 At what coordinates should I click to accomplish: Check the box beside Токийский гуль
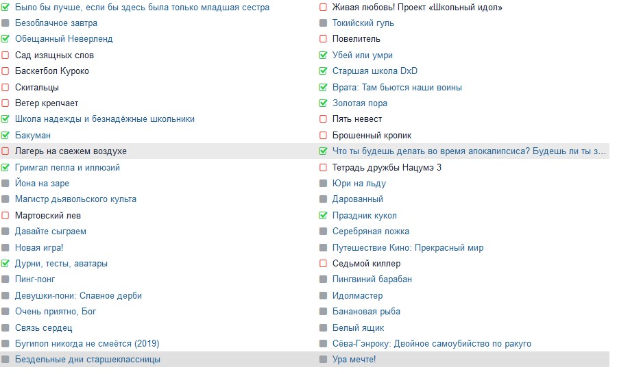tap(323, 23)
